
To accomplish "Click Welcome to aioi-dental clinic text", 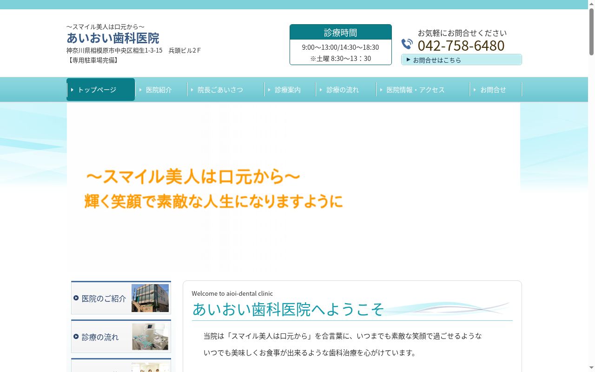I will pyautogui.click(x=232, y=293).
